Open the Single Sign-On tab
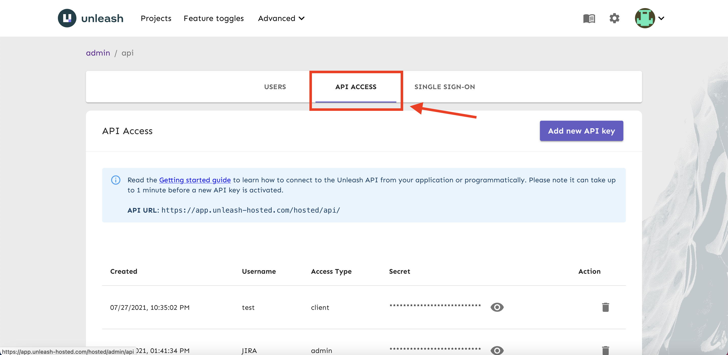This screenshot has width=728, height=355. pyautogui.click(x=444, y=87)
